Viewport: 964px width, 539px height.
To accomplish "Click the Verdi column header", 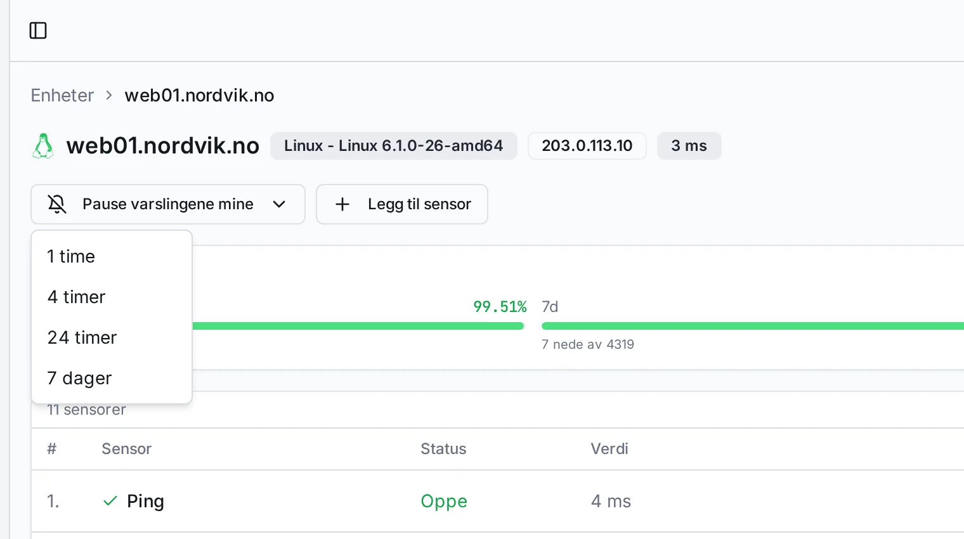I will tap(609, 449).
